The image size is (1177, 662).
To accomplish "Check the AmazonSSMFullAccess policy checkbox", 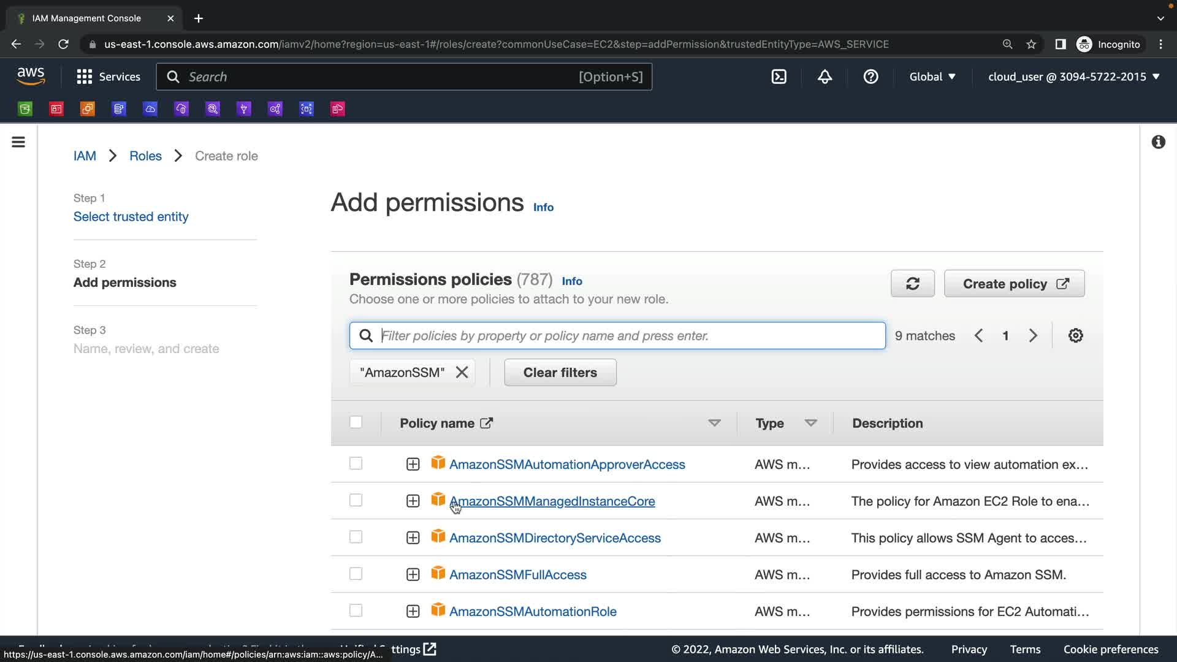I will [x=356, y=574].
